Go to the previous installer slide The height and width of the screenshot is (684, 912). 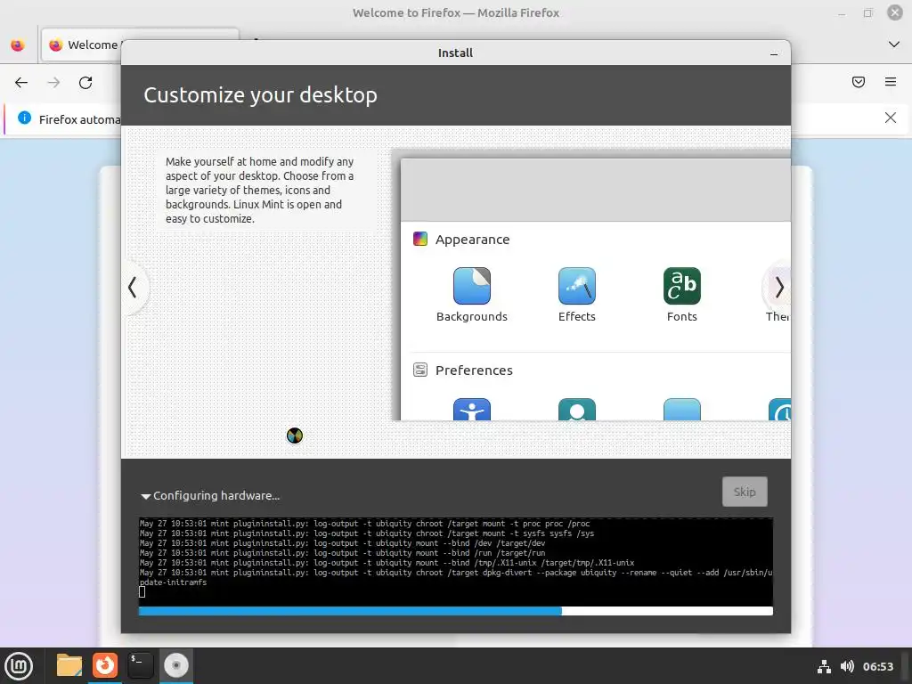pyautogui.click(x=134, y=287)
